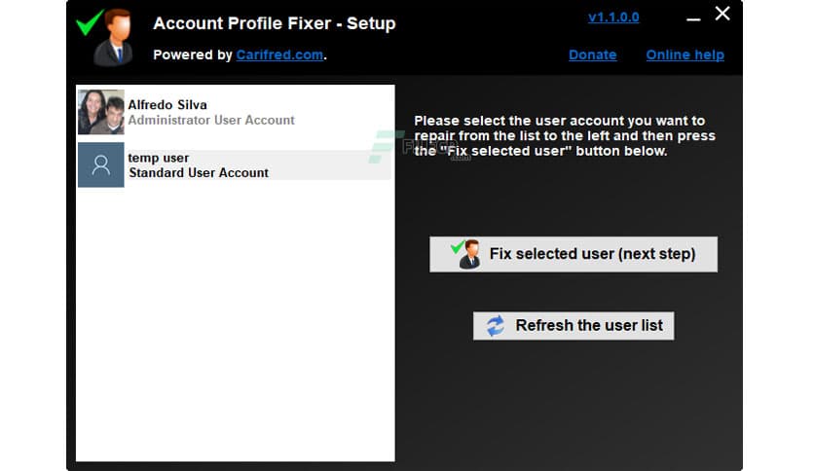Click the Fix selected user (next step) button
This screenshot has width=814, height=471.
[x=573, y=254]
